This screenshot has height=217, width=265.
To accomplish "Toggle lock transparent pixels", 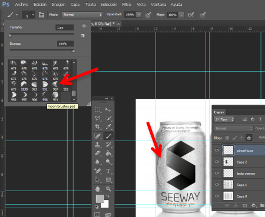I will (227, 138).
